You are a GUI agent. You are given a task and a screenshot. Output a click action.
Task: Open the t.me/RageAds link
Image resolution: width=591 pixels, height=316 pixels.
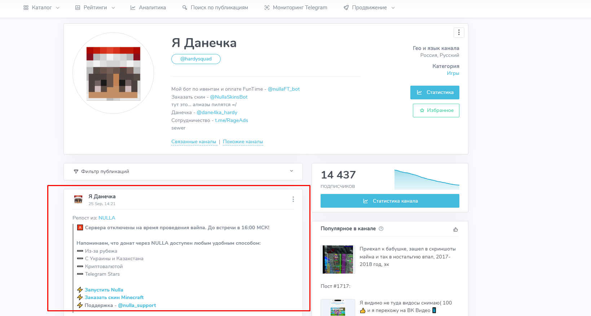tap(231, 120)
